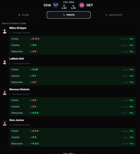Click the Miles Bridges player name
Screen dimensions: 140x154
[18, 28]
